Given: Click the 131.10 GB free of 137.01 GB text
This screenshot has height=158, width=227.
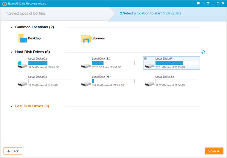Looking at the screenshot, I should [108, 85].
